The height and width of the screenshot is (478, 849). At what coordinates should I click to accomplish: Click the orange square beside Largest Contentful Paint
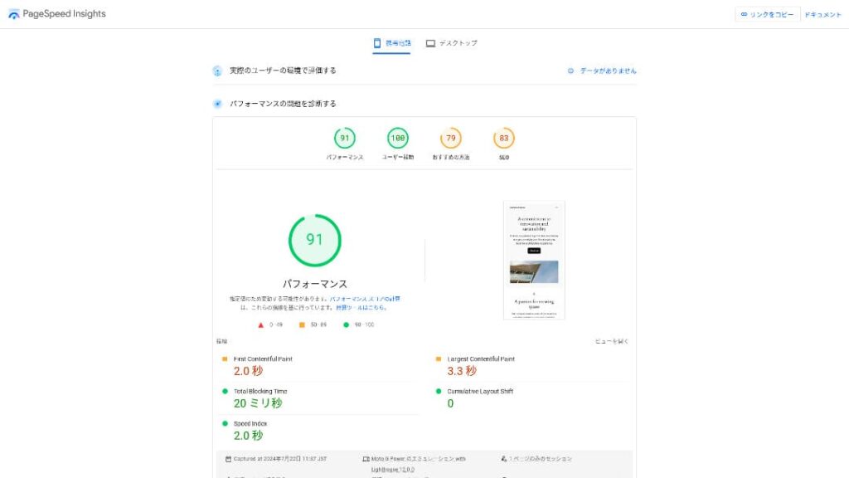coord(439,358)
